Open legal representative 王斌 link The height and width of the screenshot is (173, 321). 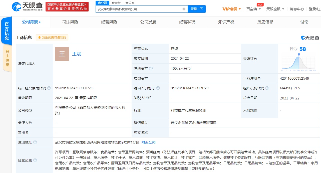[x=77, y=54]
